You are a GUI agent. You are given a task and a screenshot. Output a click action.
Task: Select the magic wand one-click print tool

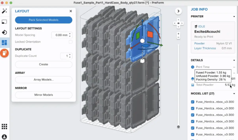click(x=4, y=11)
